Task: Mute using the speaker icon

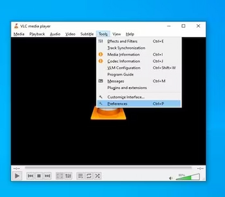Action: click(171, 178)
